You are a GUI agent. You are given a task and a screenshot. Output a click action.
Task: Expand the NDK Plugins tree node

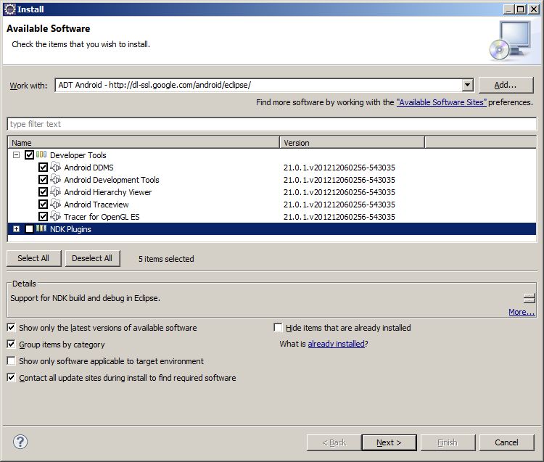click(16, 228)
